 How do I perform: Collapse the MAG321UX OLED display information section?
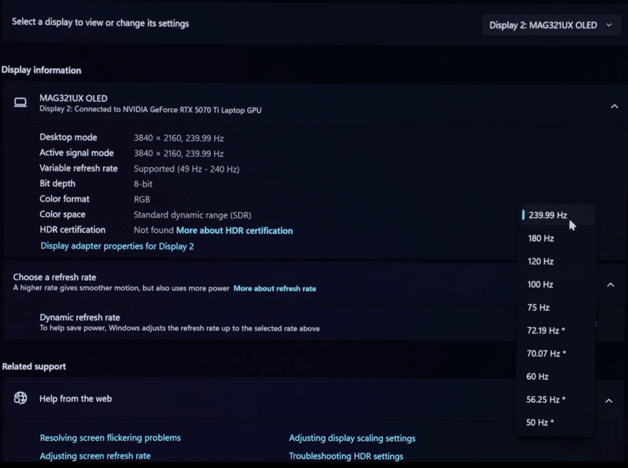point(614,107)
